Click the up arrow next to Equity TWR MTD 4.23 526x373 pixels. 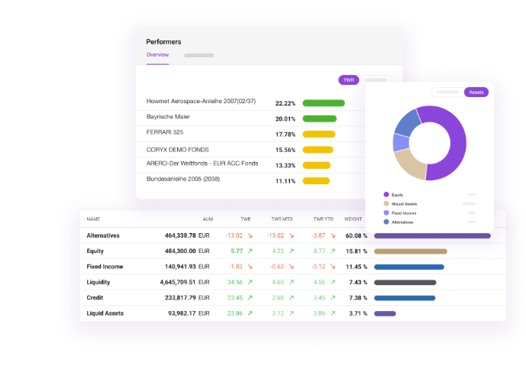point(292,251)
